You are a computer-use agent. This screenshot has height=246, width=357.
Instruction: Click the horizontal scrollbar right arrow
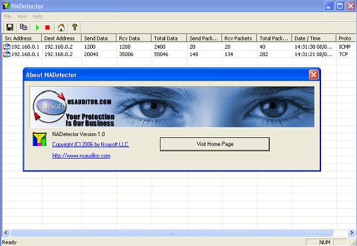coord(352,233)
